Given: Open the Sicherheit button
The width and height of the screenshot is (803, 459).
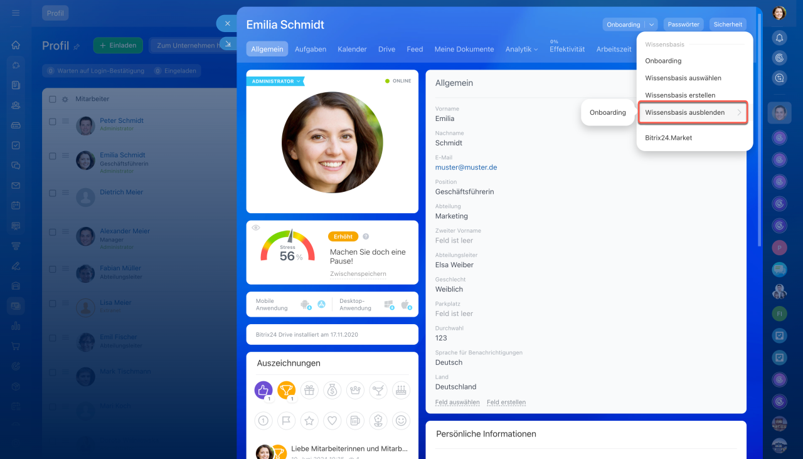Looking at the screenshot, I should point(728,24).
